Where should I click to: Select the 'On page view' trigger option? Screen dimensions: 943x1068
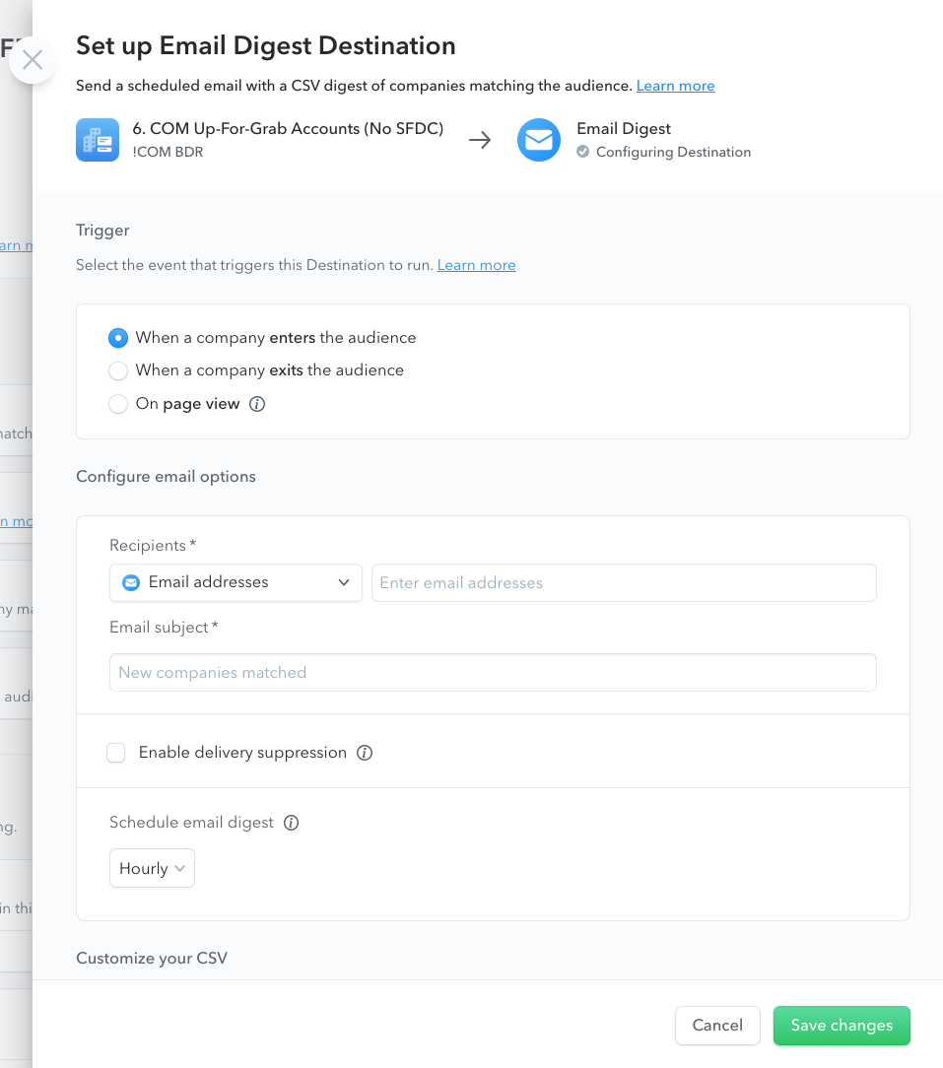pyautogui.click(x=118, y=404)
